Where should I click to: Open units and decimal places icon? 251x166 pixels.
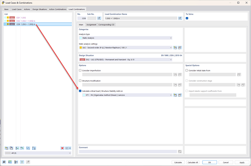tap(10, 162)
